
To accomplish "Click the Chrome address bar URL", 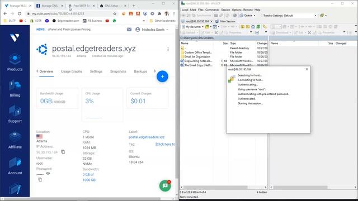I will [58, 13].
